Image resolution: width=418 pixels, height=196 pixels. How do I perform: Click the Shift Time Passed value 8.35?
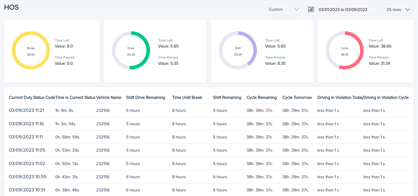tap(275, 63)
